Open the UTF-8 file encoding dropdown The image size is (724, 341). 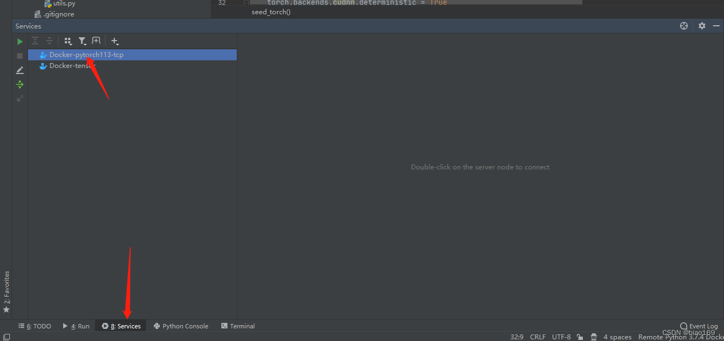pyautogui.click(x=561, y=336)
